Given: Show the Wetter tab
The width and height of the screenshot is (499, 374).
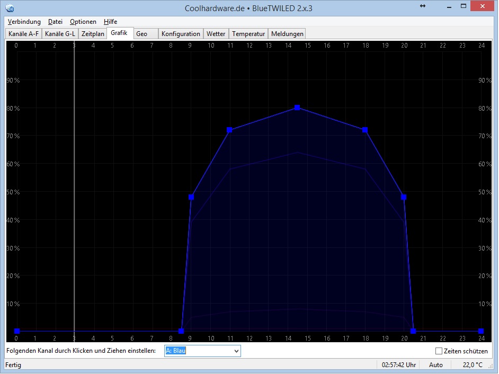Looking at the screenshot, I should click(216, 34).
